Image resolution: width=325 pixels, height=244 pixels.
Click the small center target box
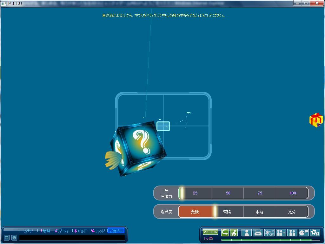click(x=163, y=126)
